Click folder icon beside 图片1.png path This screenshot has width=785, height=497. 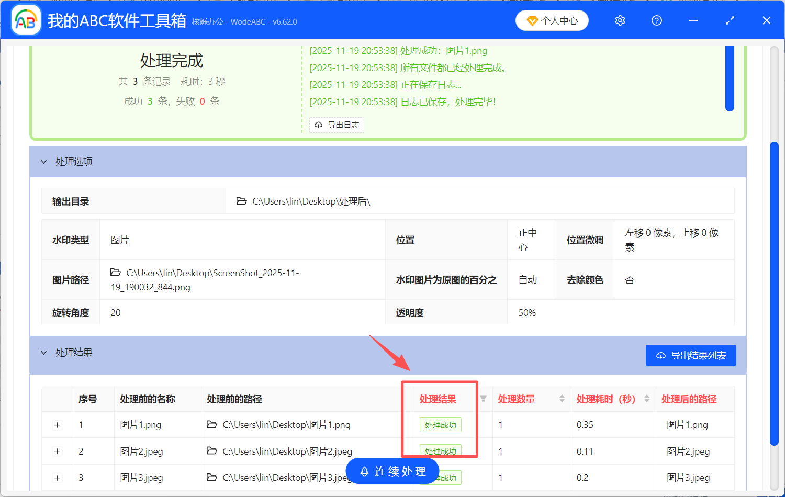pos(210,425)
